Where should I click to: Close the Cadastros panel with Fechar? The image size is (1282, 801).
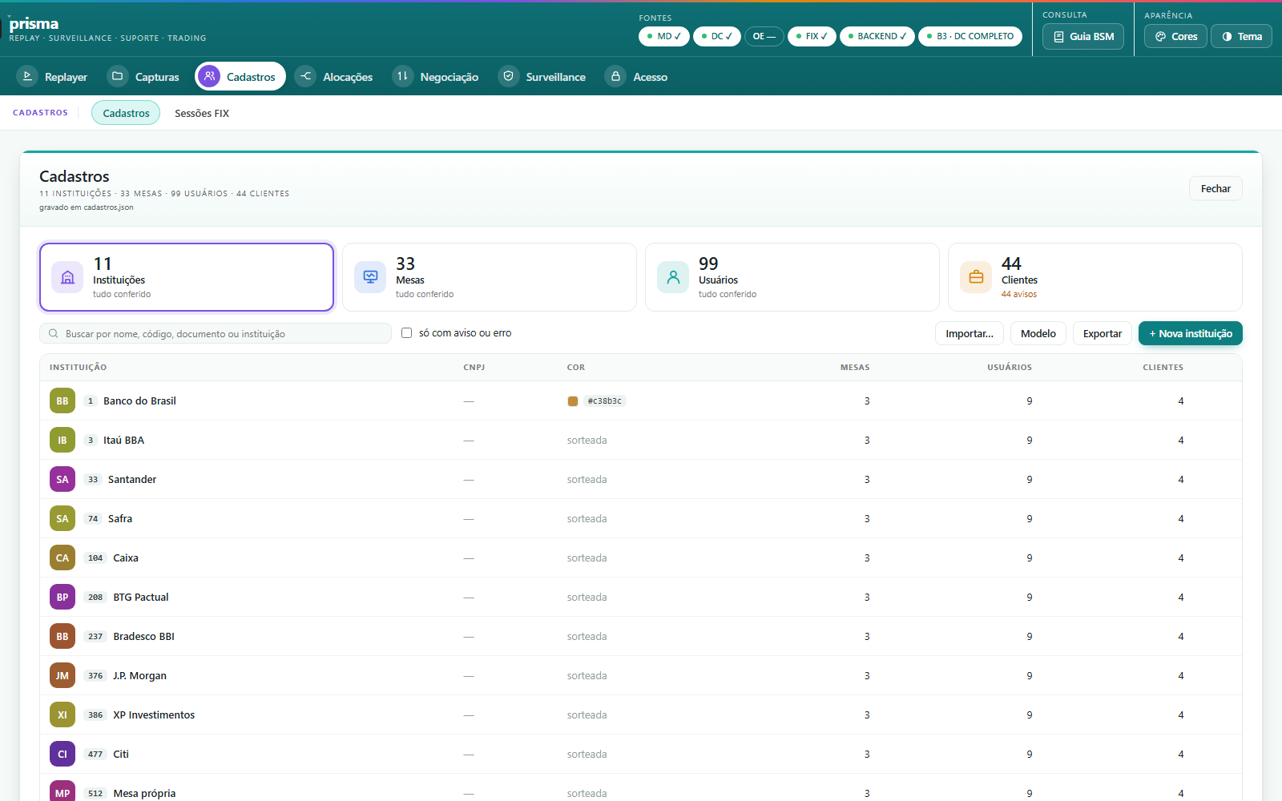[x=1215, y=188]
